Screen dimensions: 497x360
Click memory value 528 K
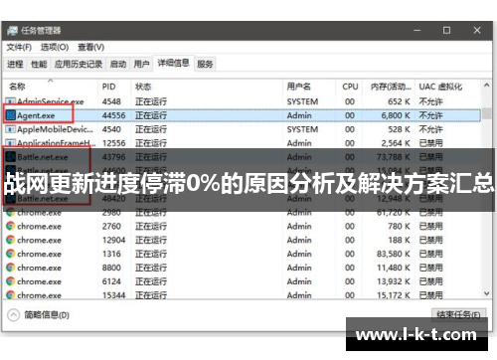pos(399,129)
